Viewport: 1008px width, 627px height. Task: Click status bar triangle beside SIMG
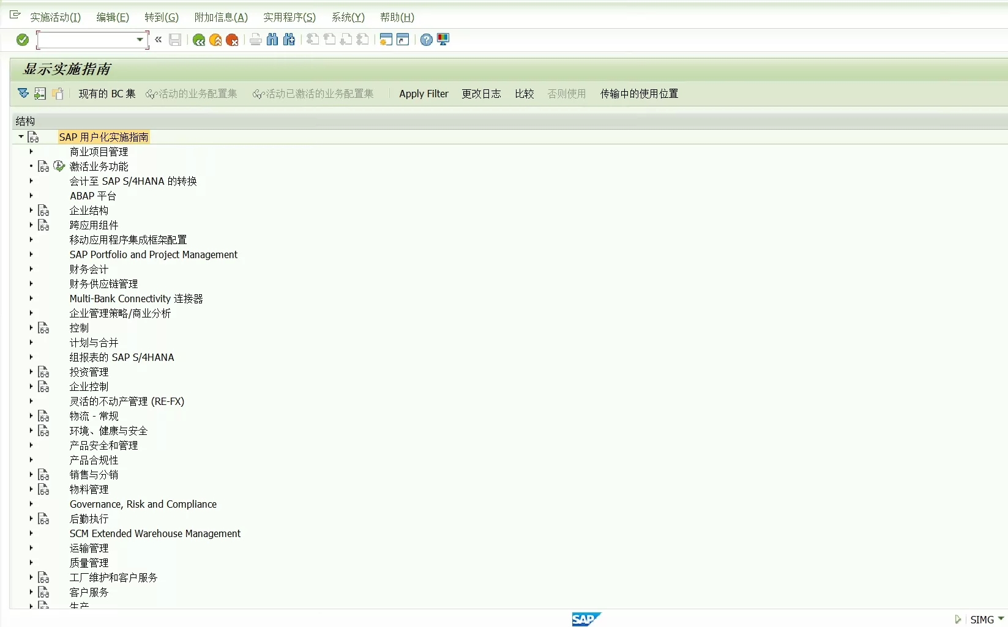tap(958, 619)
